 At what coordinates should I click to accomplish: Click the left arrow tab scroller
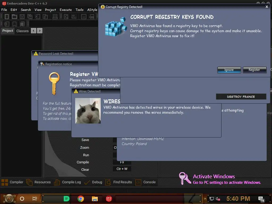tap(33, 31)
